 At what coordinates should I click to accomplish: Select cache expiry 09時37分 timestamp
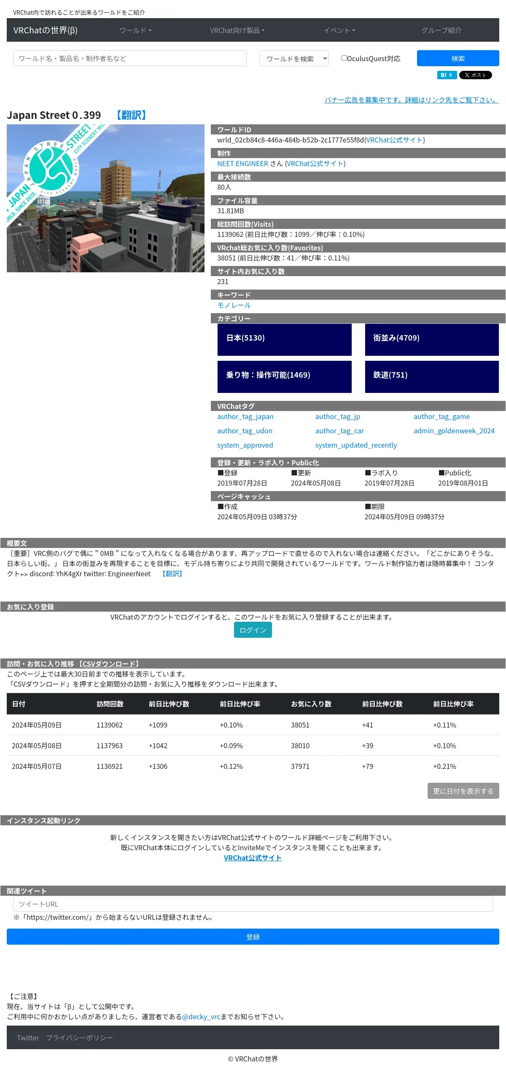pyautogui.click(x=404, y=517)
